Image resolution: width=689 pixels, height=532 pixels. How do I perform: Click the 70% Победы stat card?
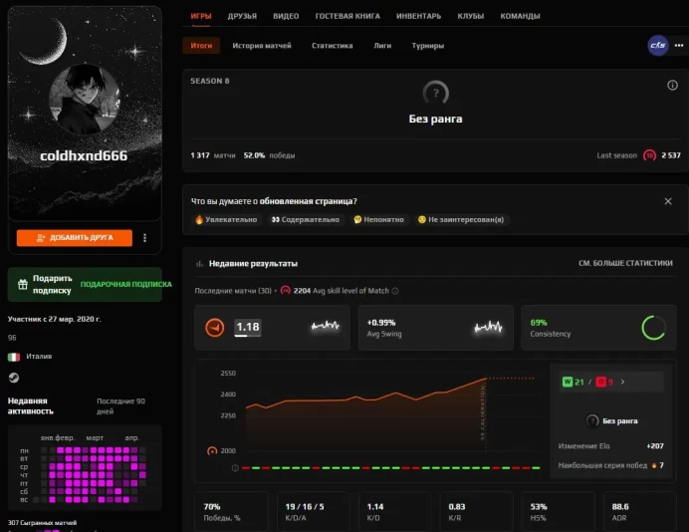point(231,512)
